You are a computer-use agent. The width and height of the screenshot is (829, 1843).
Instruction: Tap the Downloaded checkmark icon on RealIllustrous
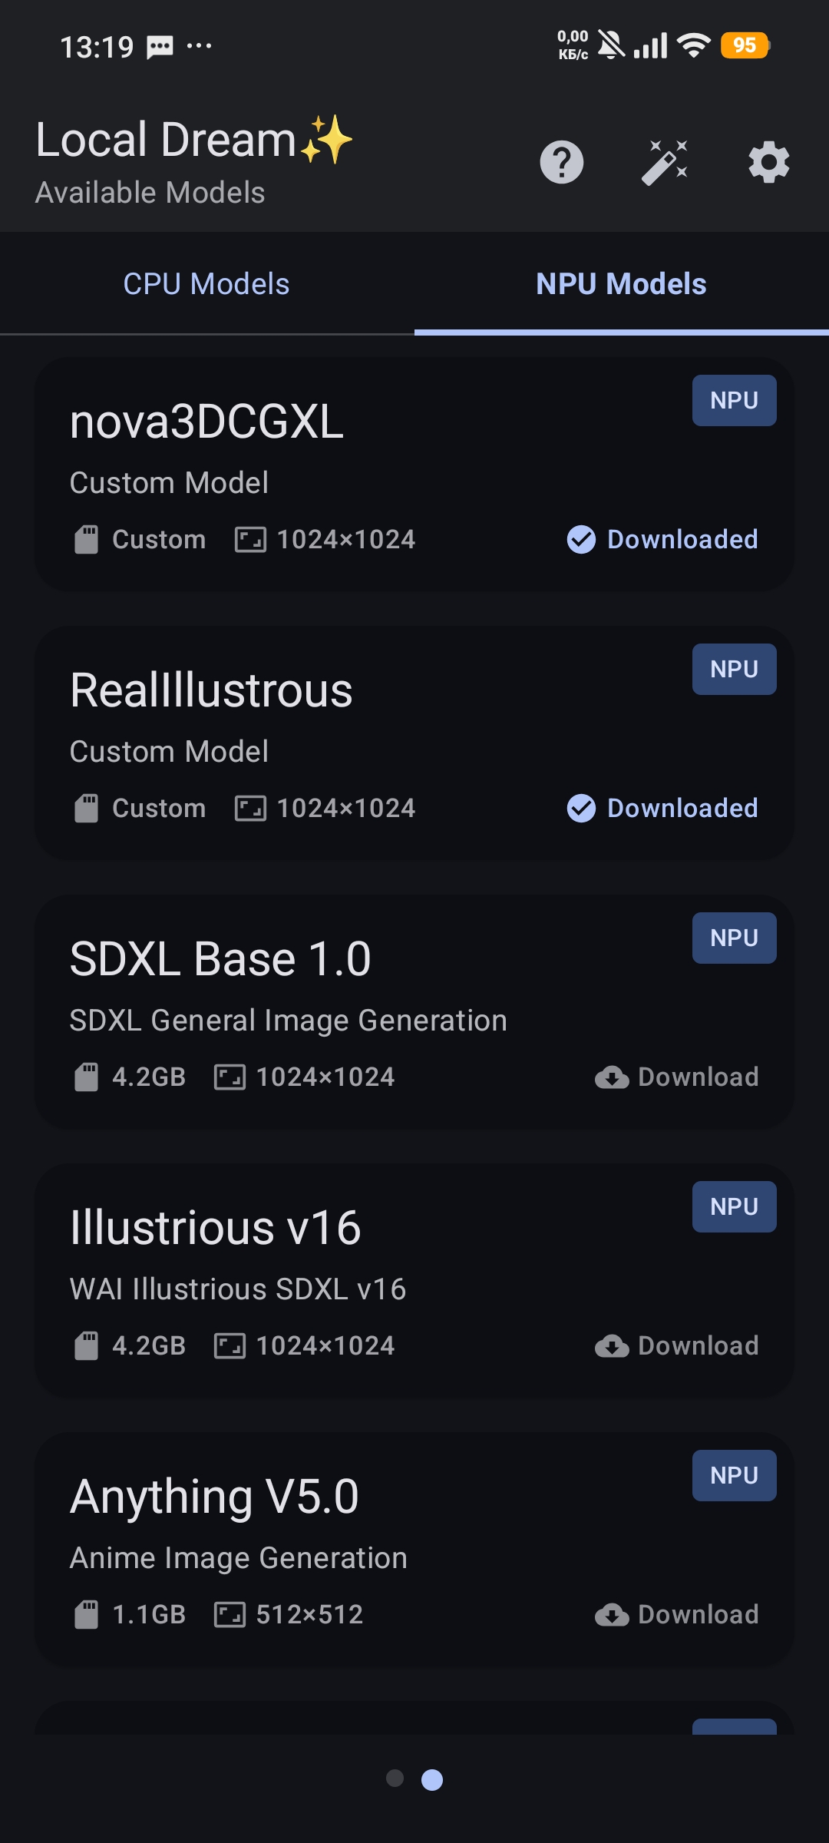pos(581,809)
